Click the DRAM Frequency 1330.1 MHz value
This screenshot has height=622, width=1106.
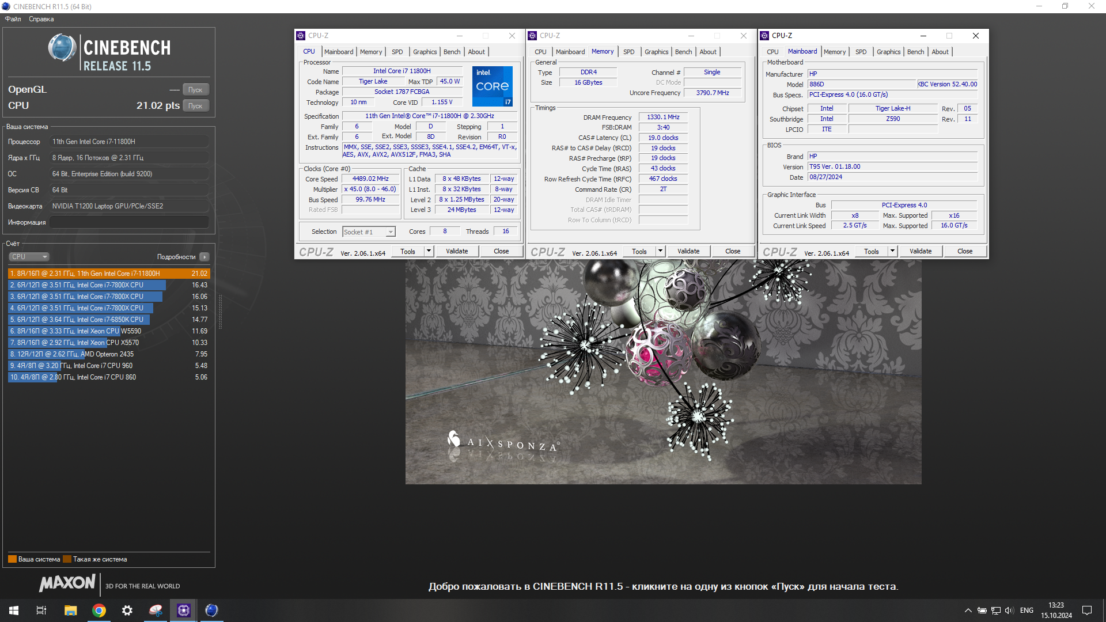pos(663,117)
